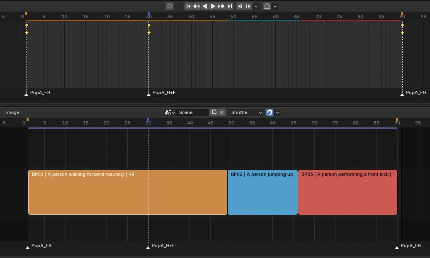Open the timeline snapping options dropdown
Image resolution: width=430 pixels, height=258 pixels.
pos(275,6)
